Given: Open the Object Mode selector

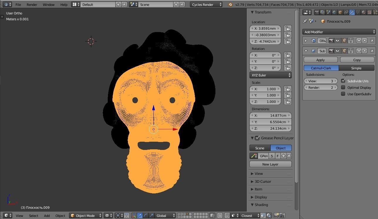Looking at the screenshot, I should point(86,215).
